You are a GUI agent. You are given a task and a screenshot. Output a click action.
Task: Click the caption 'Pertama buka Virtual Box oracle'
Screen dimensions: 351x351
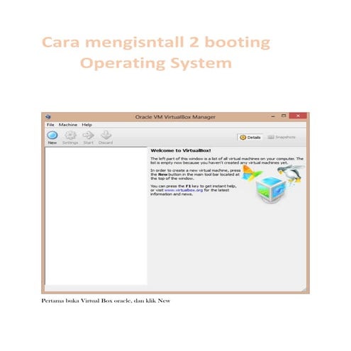click(86, 301)
